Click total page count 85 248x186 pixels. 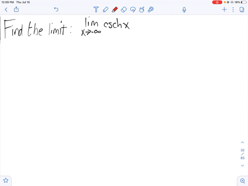(x=242, y=158)
